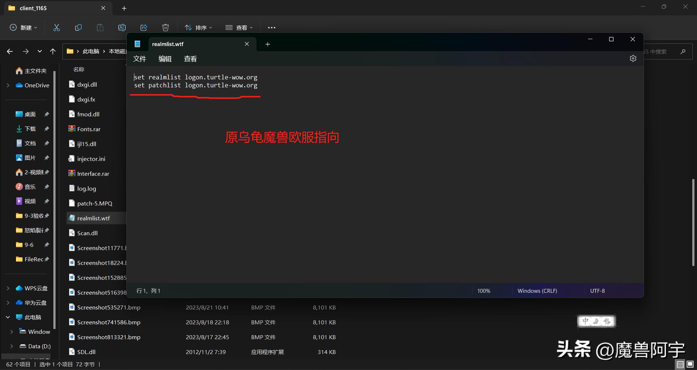Switch to large thumbnails view icon
Viewport: 697px width, 370px height.
coord(690,364)
